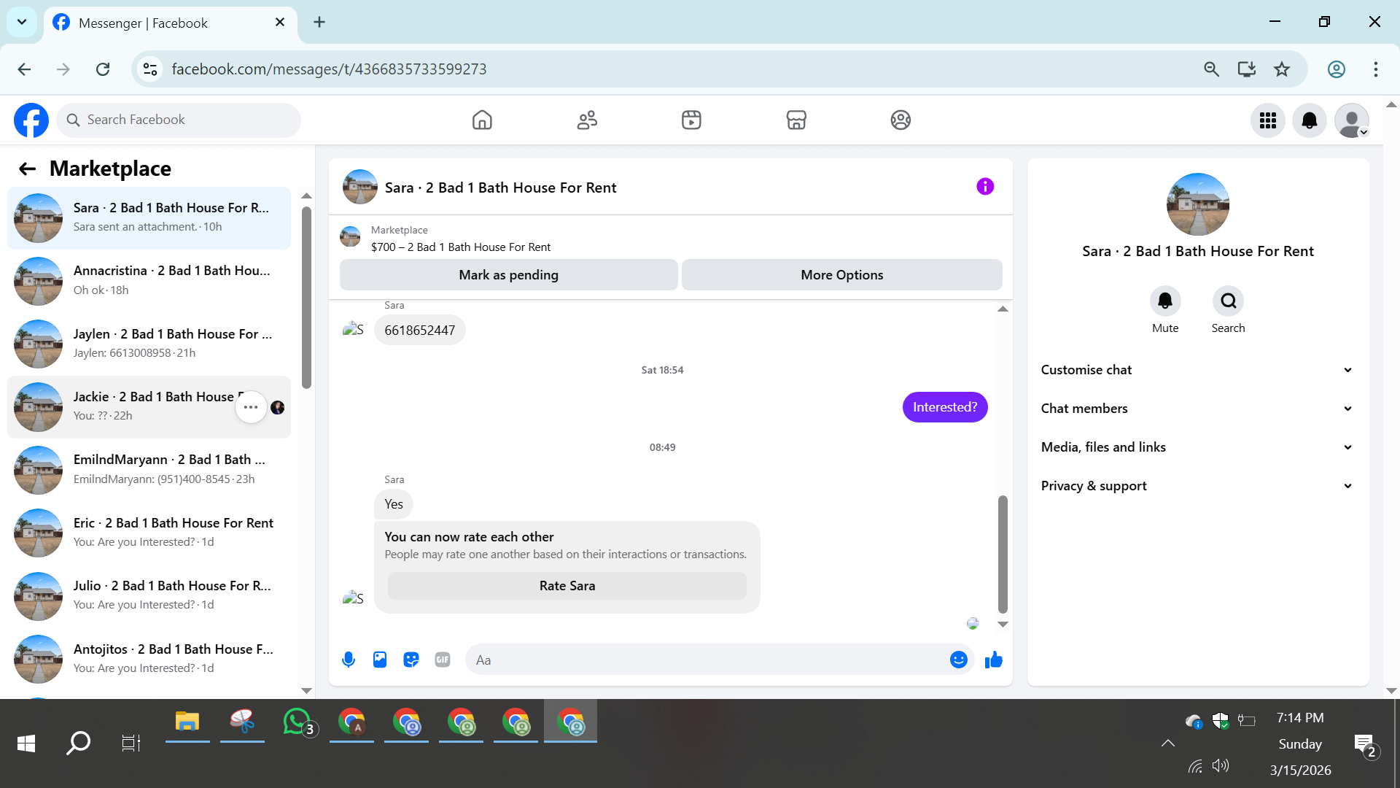Screen dimensions: 1400x788
Task: Open a new browser tab
Action: click(x=319, y=22)
